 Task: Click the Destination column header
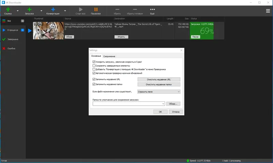[x=119, y=19]
